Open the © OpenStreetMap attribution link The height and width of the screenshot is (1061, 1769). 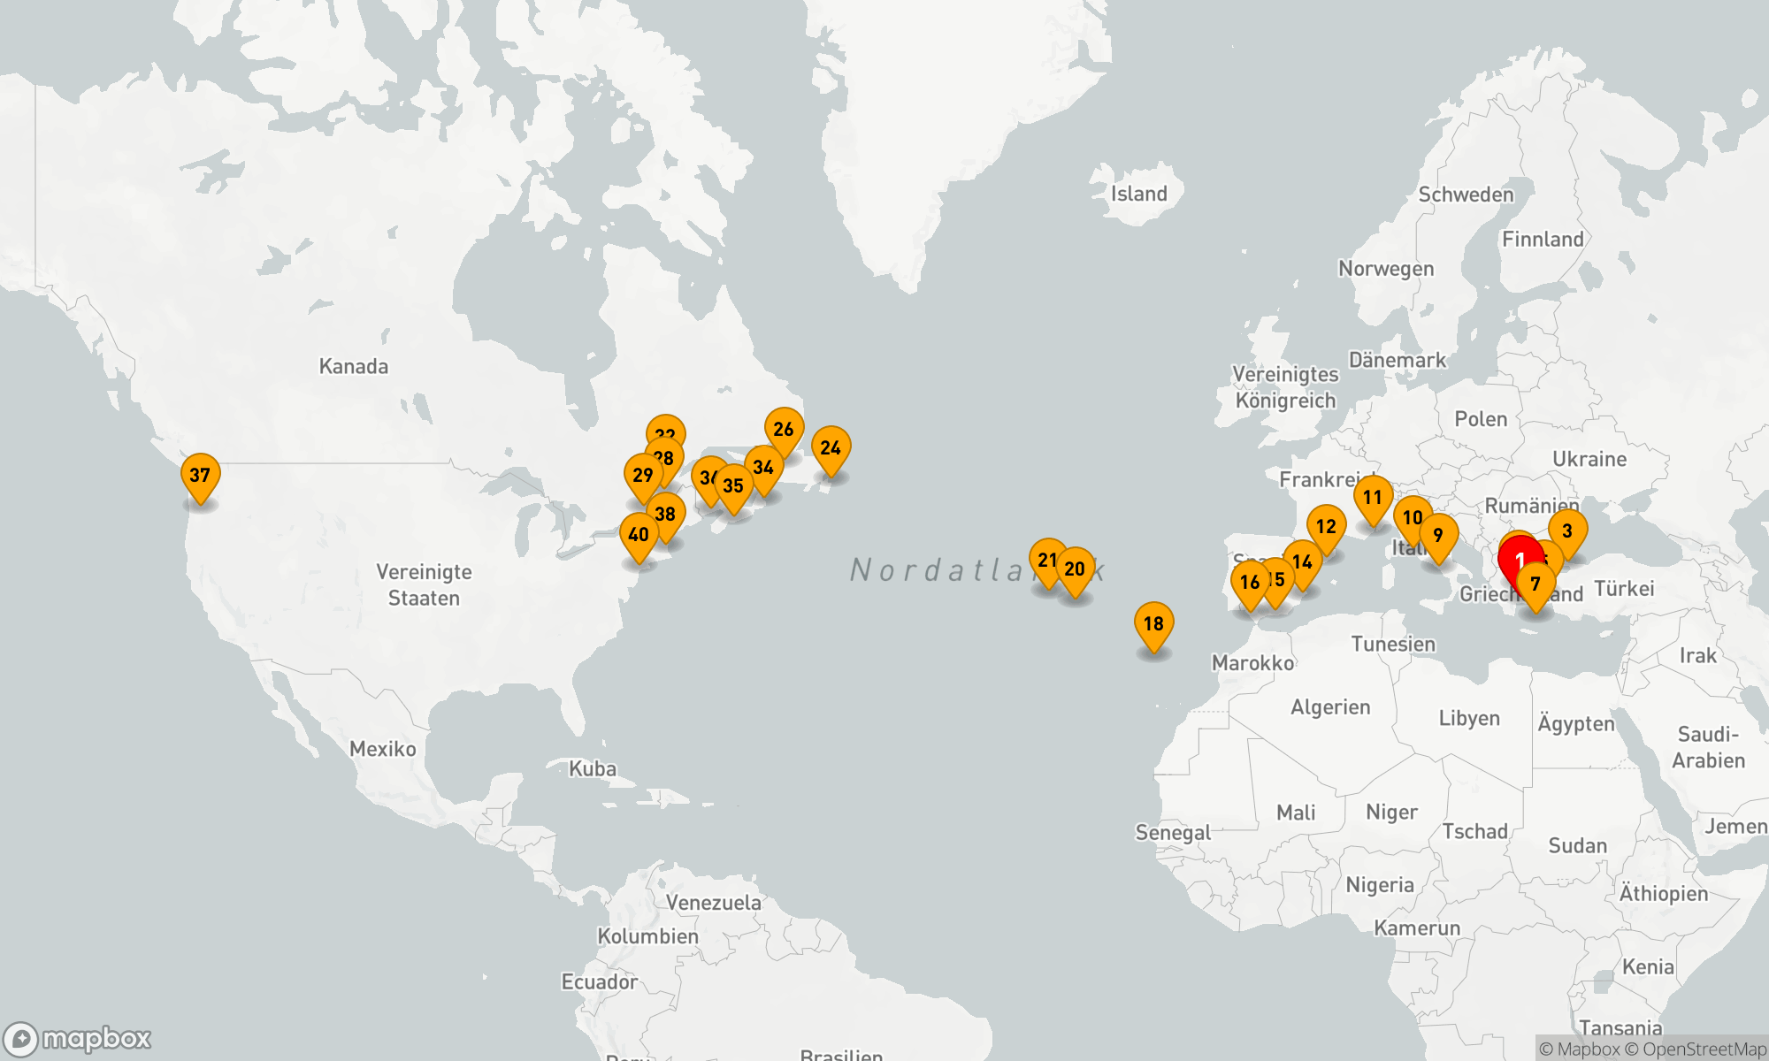click(1696, 1050)
